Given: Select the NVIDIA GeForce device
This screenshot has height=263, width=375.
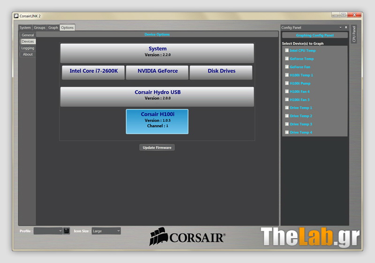Looking at the screenshot, I should point(157,73).
